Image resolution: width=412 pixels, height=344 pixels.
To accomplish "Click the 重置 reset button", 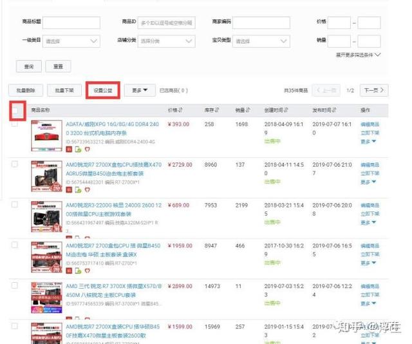I will coord(58,66).
